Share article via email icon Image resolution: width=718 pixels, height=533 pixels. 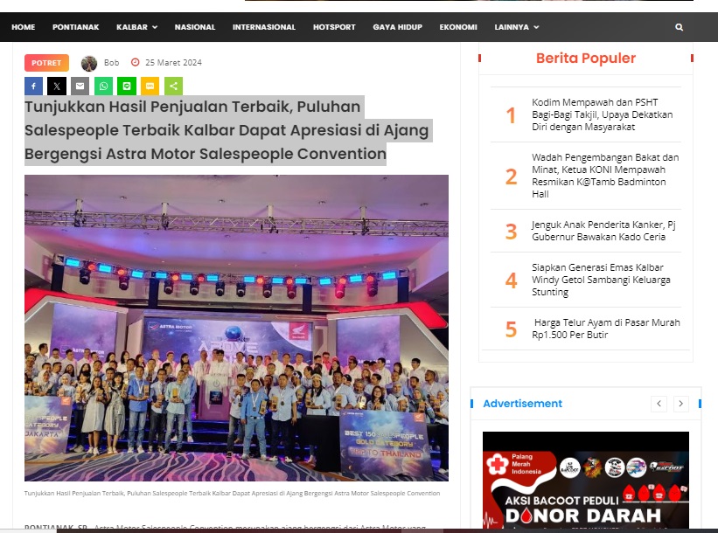(x=80, y=86)
